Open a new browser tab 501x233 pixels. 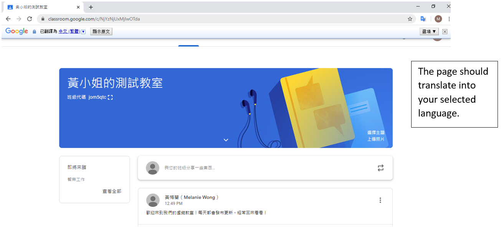click(x=91, y=7)
